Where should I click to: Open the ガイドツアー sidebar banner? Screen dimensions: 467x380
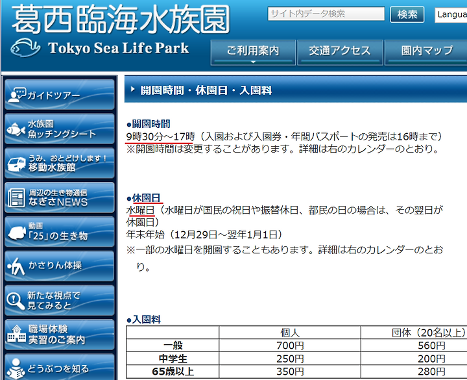coord(60,94)
